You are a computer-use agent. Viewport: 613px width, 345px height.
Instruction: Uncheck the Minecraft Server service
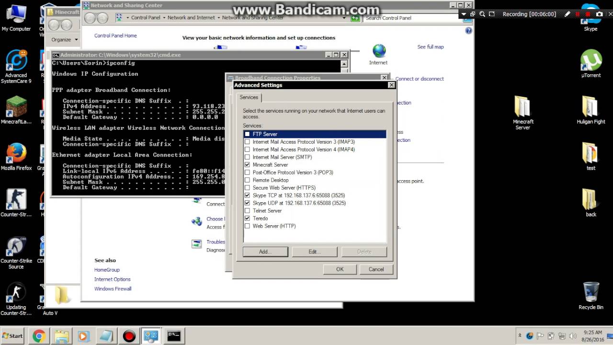[x=247, y=165]
